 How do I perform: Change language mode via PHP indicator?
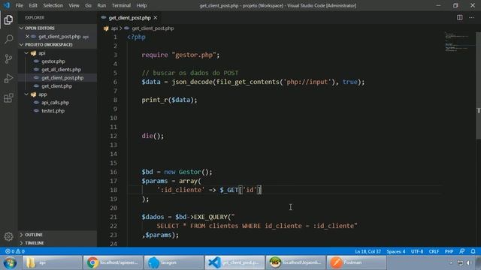(x=449, y=251)
